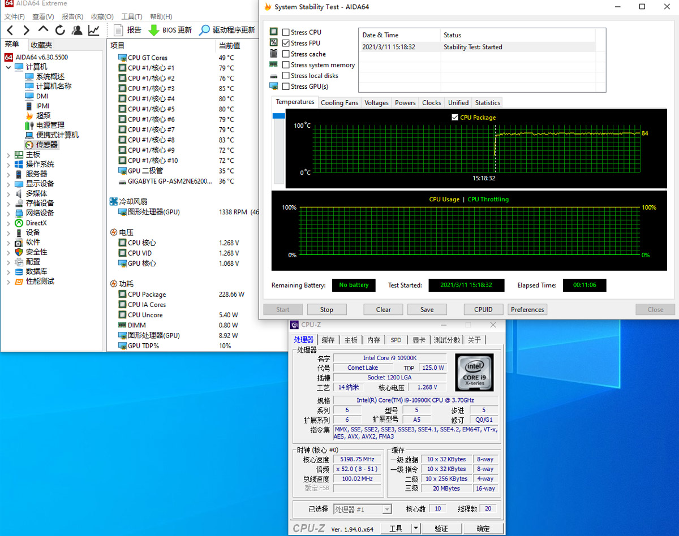Click the Save button in stability test
This screenshot has height=536, width=679.
(427, 310)
